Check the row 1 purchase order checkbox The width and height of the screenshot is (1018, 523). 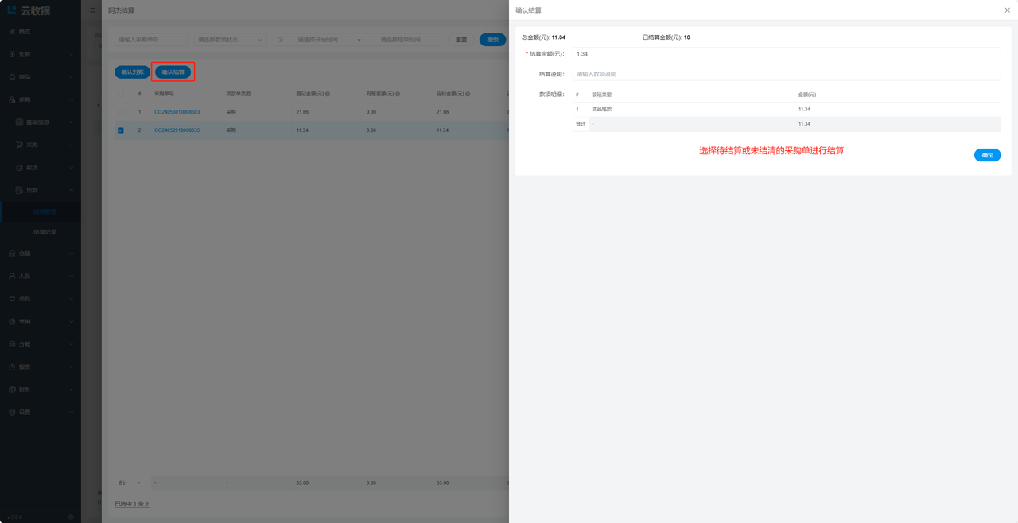(121, 112)
